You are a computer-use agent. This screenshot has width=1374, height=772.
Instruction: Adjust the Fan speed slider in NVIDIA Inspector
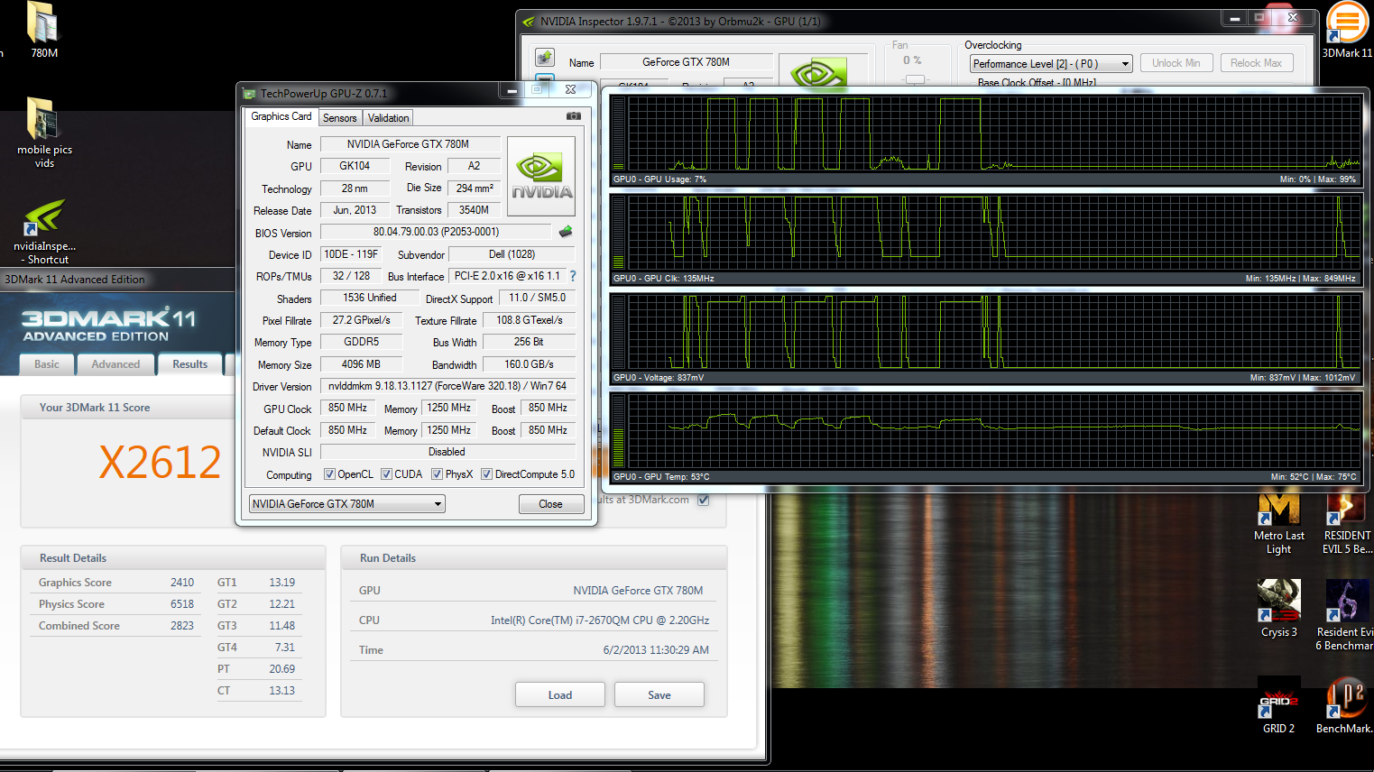915,78
